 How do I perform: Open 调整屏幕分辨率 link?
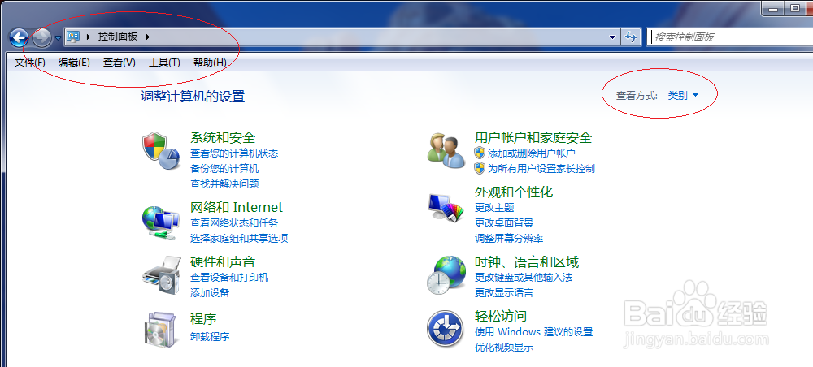click(x=509, y=239)
